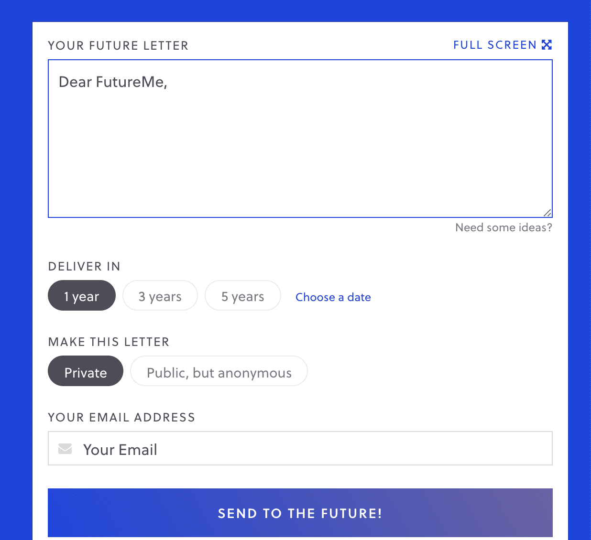Click the YOUR EMAIL ADDRESS label
The width and height of the screenshot is (591, 540).
pyautogui.click(x=121, y=418)
